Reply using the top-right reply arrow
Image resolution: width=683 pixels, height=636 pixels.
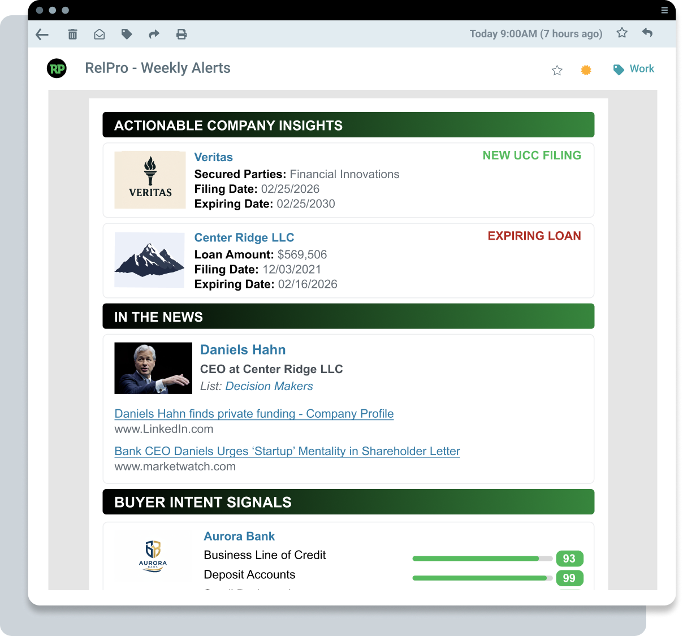coord(647,33)
